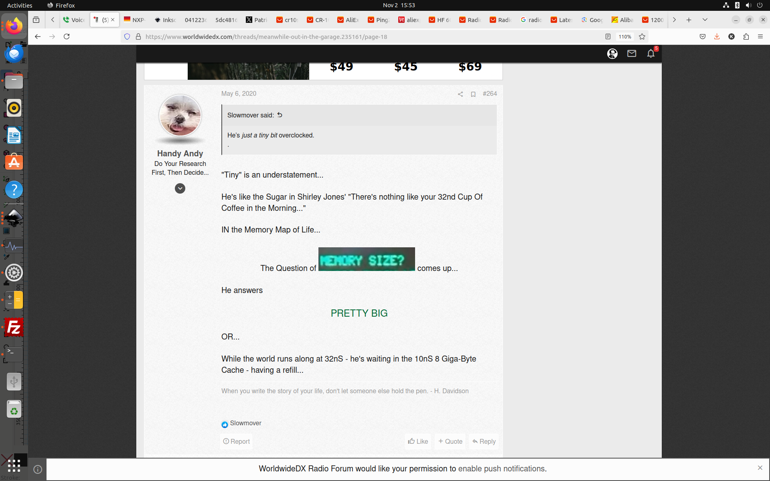
Task: Open the list-all-tabs dropdown
Action: 705,20
